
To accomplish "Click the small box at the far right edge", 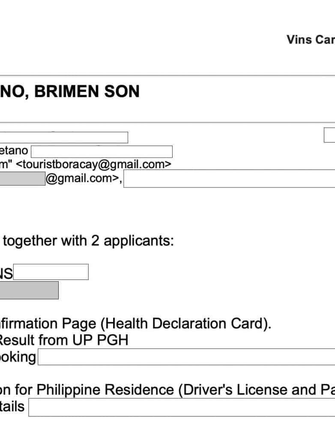I will pos(329,135).
